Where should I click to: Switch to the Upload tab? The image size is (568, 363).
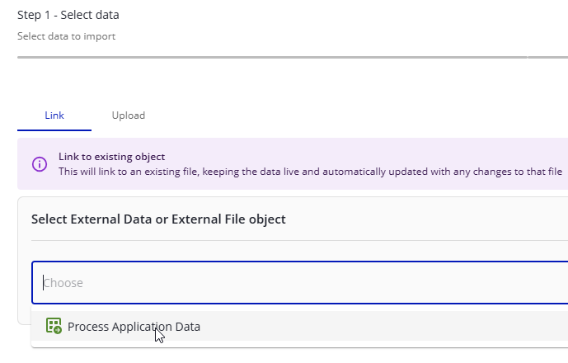point(129,115)
